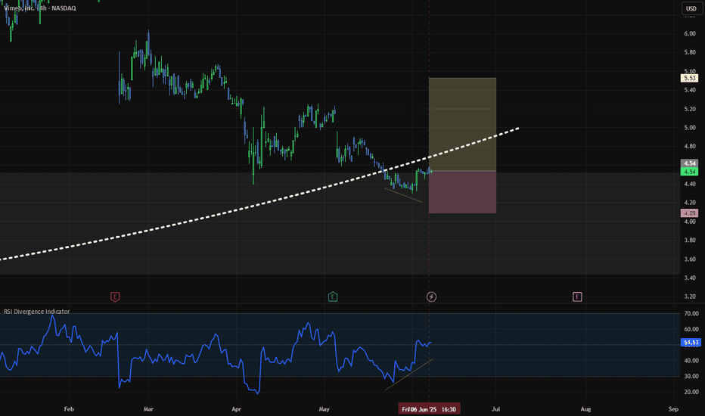Click the gray 4.54 price label
The image size is (705, 416).
point(689,163)
